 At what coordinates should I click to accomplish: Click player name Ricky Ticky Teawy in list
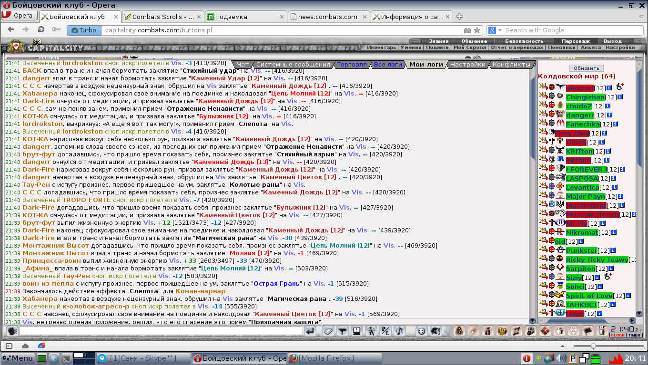click(x=597, y=259)
